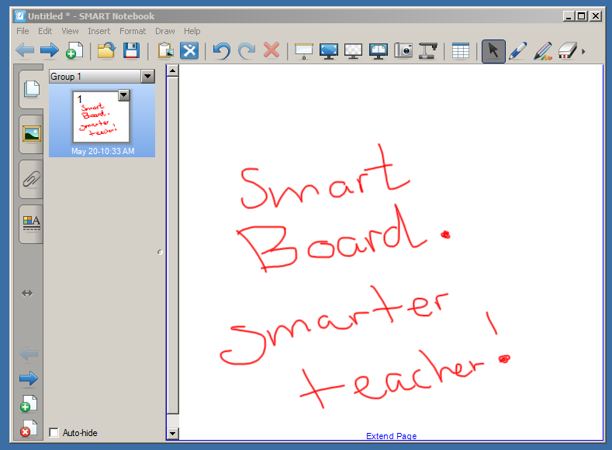Paste using the clipboard icon
The height and width of the screenshot is (450, 612).
pos(165,50)
